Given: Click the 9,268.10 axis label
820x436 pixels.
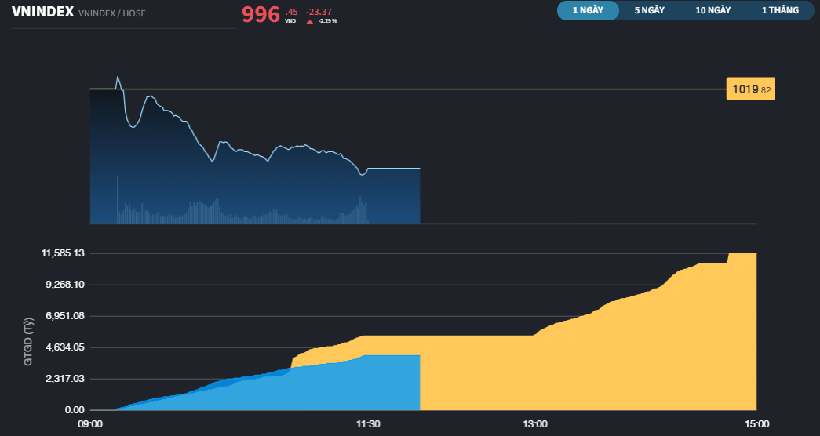Looking at the screenshot, I should (65, 285).
